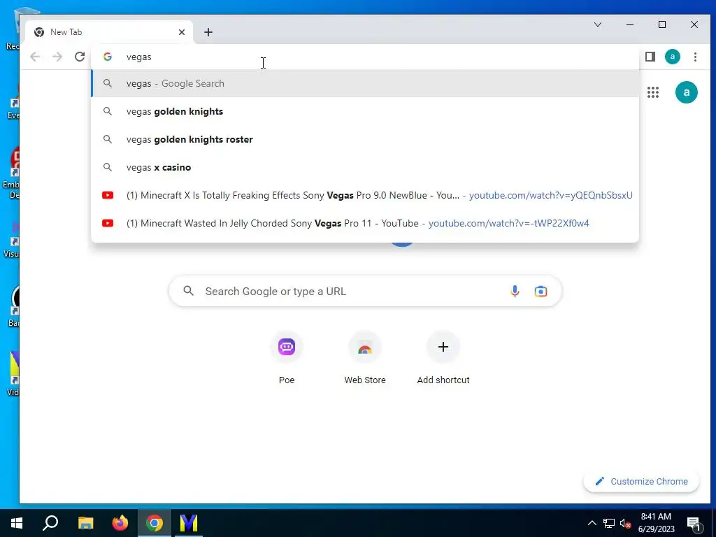Launch Firefox from the taskbar
The image size is (716, 537).
tap(120, 523)
